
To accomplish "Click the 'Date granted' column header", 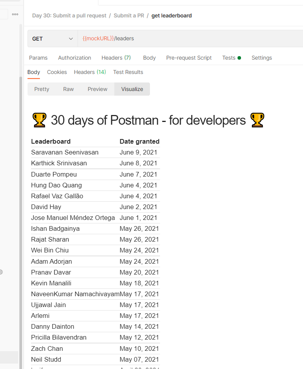I will tap(139, 141).
